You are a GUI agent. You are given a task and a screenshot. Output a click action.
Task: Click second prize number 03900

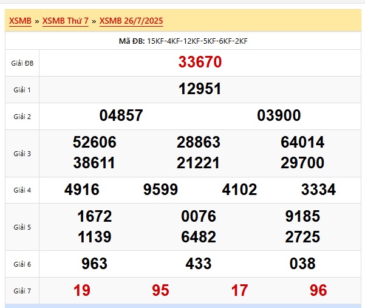click(x=279, y=115)
